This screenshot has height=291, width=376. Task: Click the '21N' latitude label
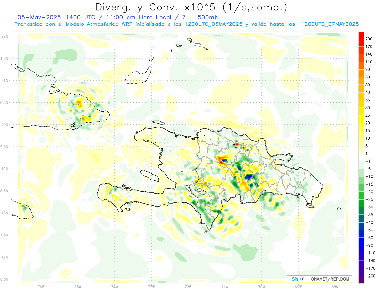pos(5,80)
